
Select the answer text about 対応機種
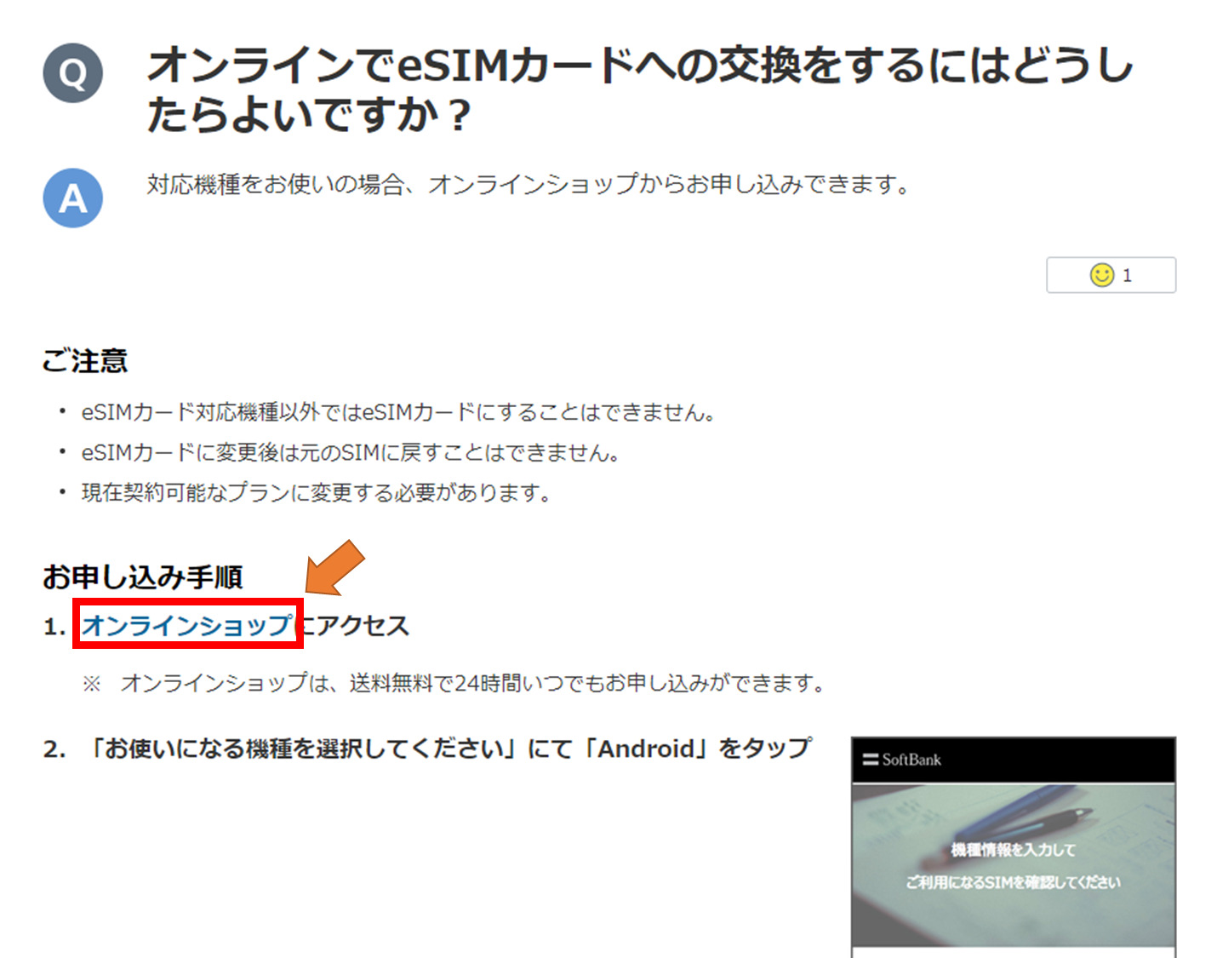coord(529,184)
